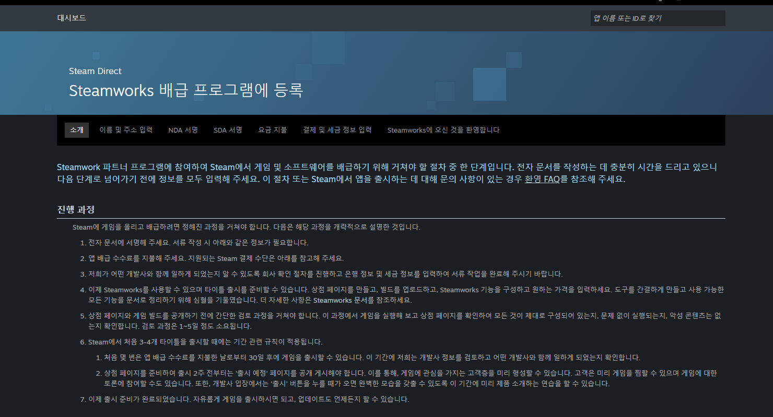
Task: Open the 대시보드 link
Action: coord(72,18)
